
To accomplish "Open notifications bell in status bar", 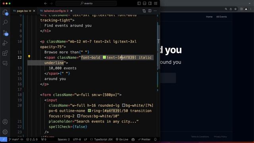I will (x=155, y=139).
